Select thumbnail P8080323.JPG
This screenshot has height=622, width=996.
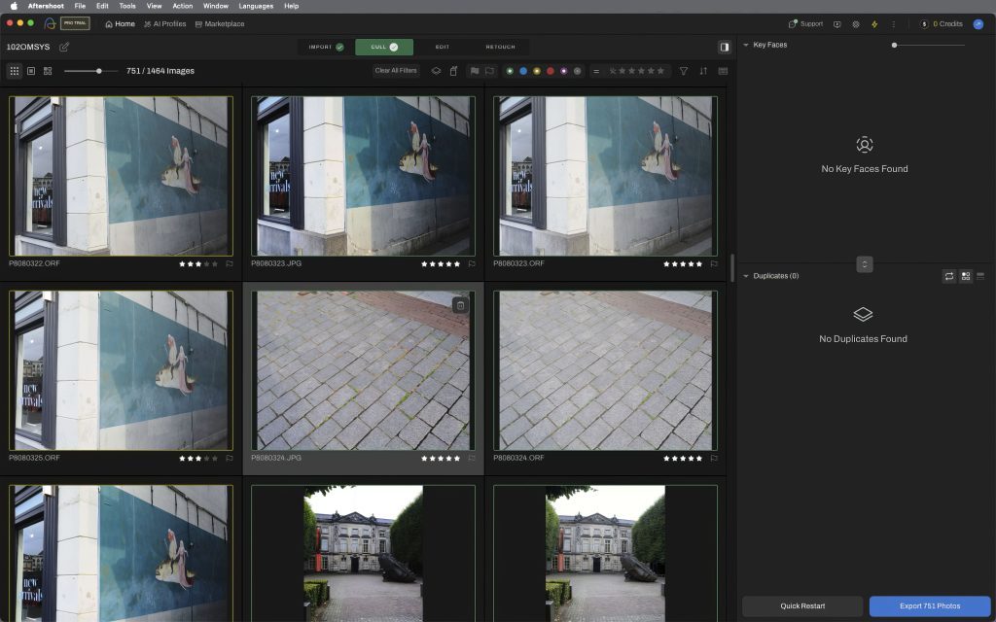tap(363, 176)
